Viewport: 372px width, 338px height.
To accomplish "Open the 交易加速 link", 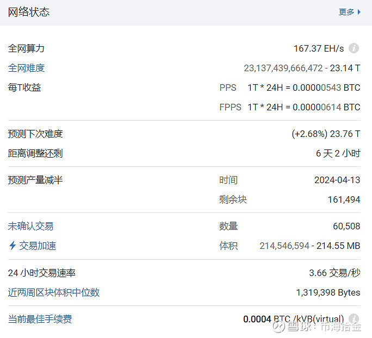I will 38,246.
